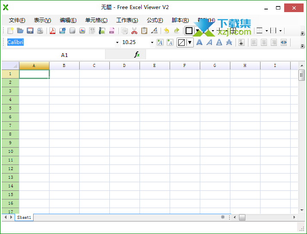Undo the last action

click(167, 31)
